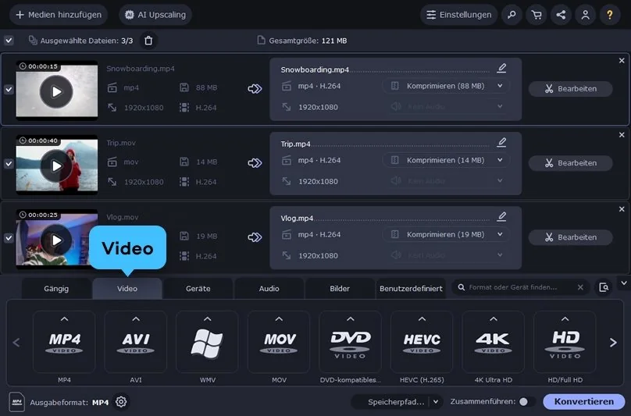Viewport: 631px width, 416px height.
Task: Switch to the Video tab
Action: [127, 289]
